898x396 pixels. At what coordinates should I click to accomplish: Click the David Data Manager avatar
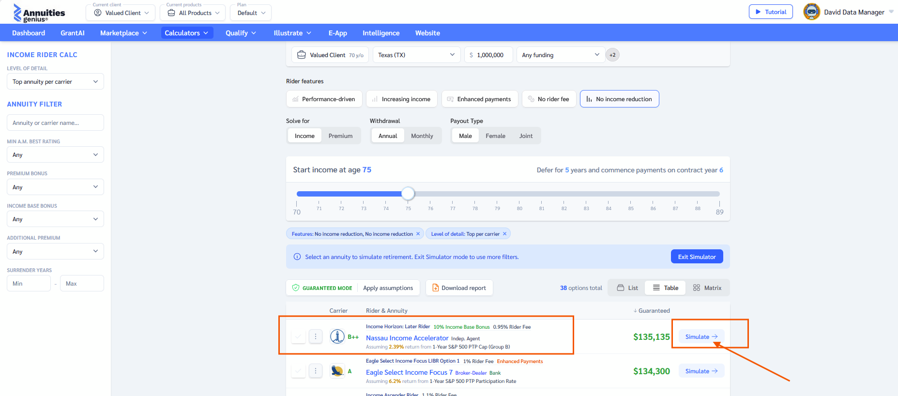[811, 12]
